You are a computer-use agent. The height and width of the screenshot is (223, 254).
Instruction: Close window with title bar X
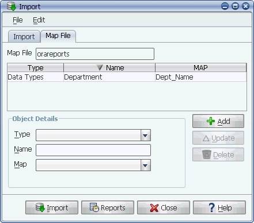(x=245, y=6)
